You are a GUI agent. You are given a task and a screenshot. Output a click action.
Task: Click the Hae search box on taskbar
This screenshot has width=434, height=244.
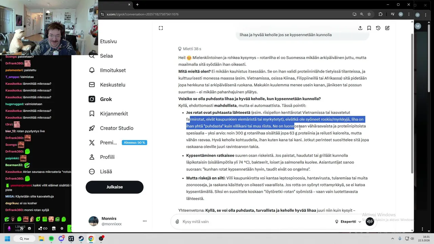point(24,239)
